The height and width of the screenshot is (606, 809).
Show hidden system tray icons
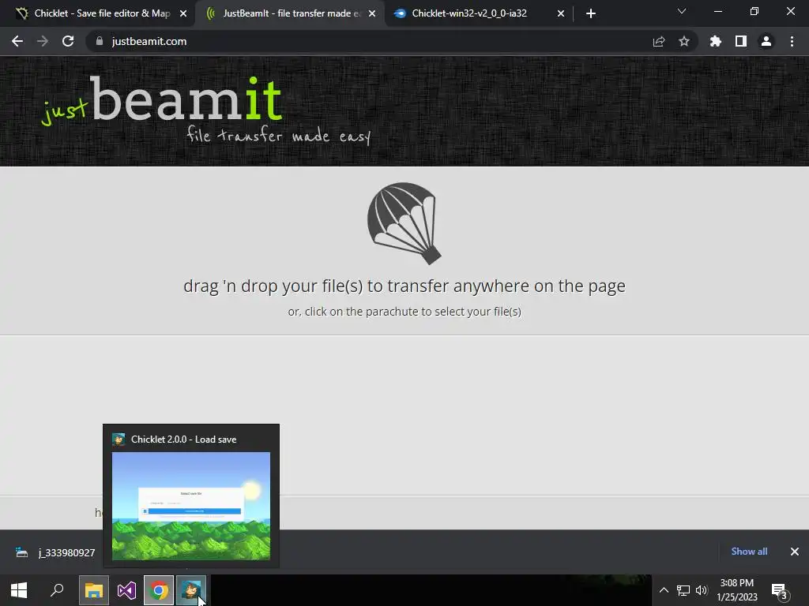(x=664, y=590)
